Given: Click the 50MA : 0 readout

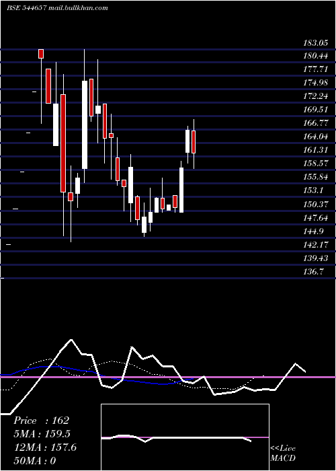Looking at the screenshot, I should (35, 461).
